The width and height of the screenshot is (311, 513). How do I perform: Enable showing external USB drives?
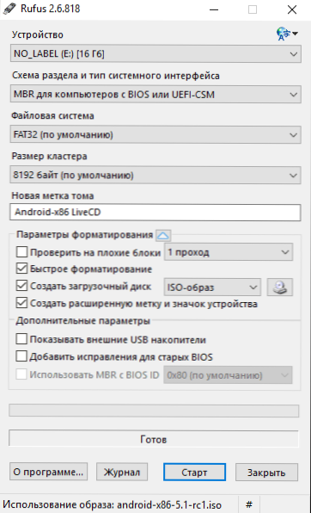tap(21, 339)
